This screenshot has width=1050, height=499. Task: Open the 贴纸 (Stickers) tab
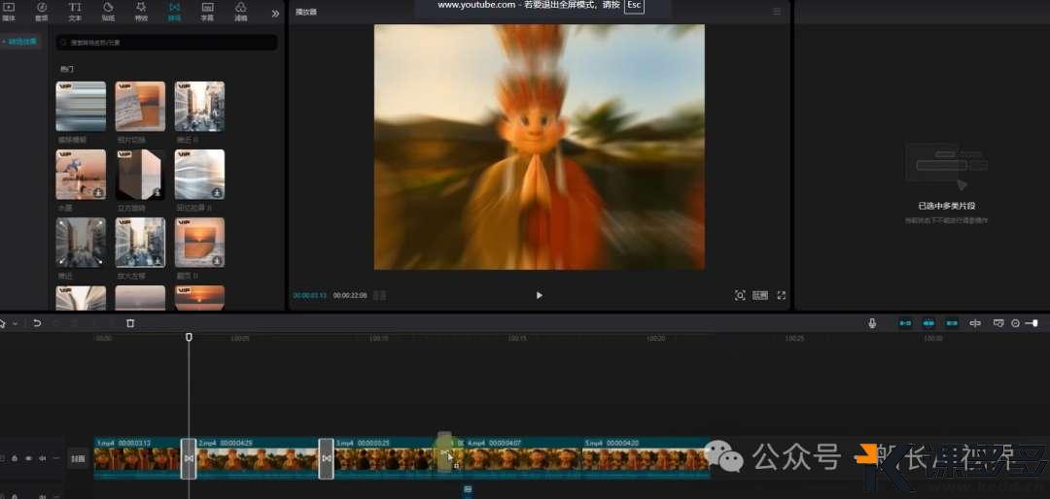coord(108,12)
